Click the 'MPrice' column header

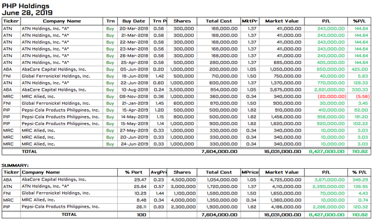point(250,172)
